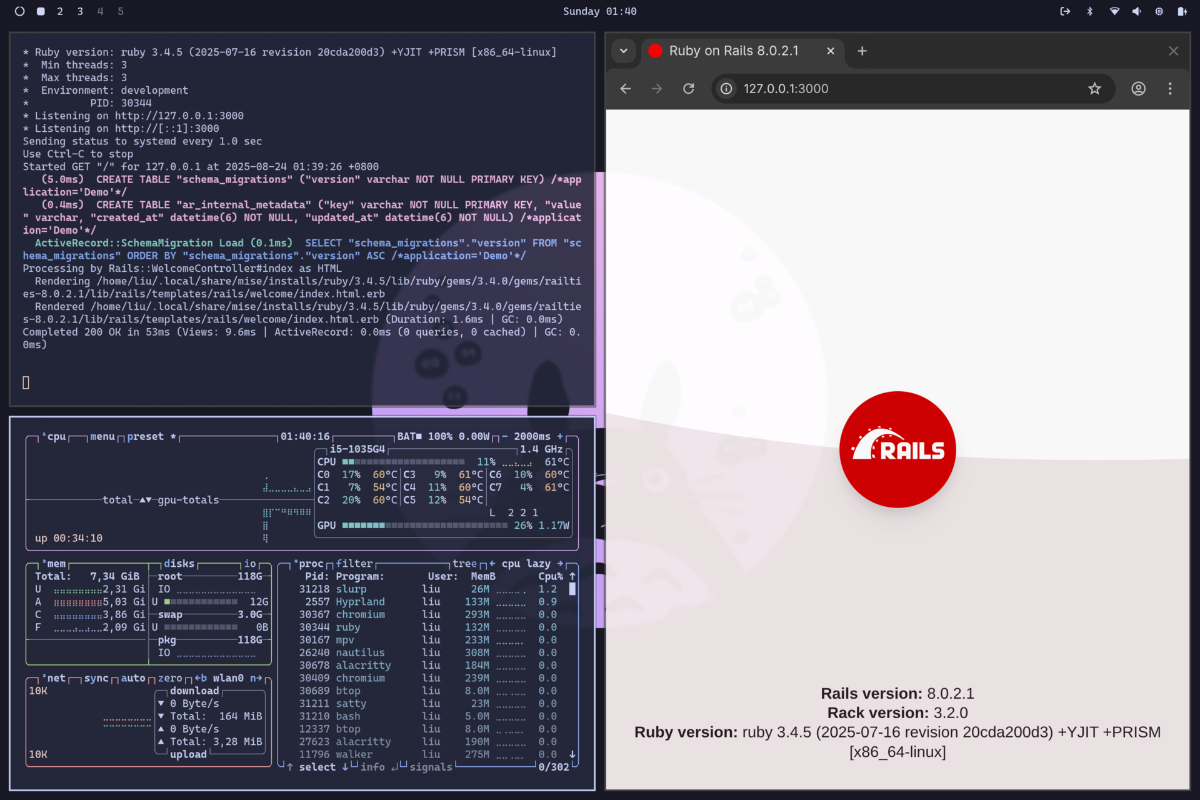
Task: Switch to workspace 4
Action: [100, 11]
